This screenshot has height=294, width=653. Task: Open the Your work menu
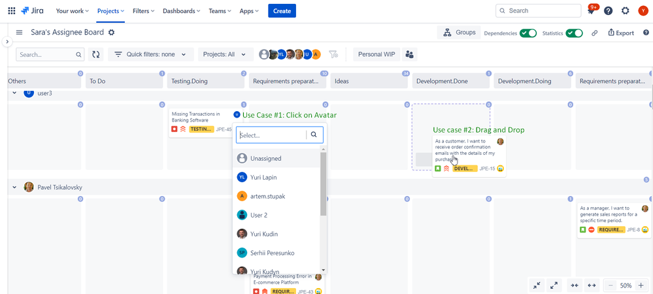pyautogui.click(x=73, y=11)
